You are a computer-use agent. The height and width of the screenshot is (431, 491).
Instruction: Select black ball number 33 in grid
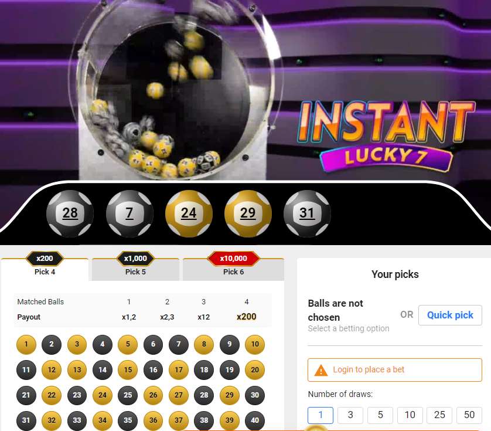(x=77, y=420)
